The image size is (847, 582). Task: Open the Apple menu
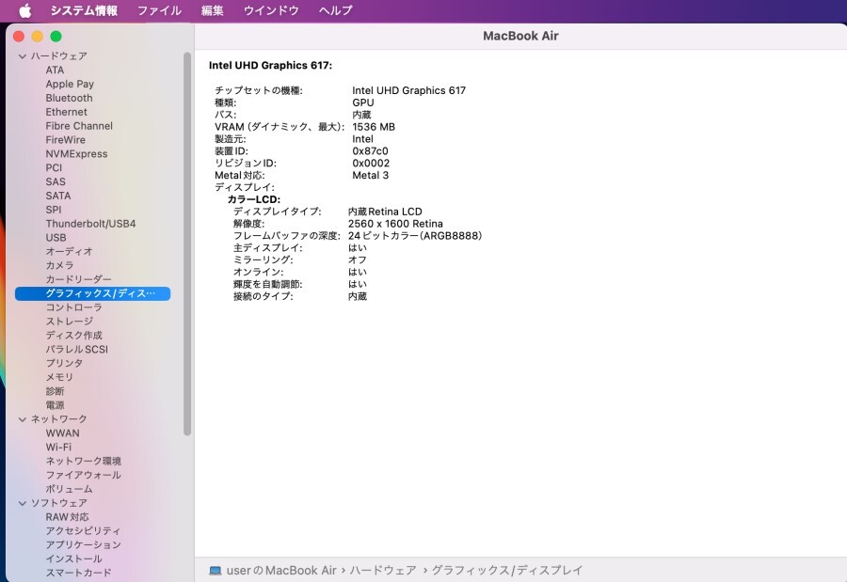[x=24, y=10]
